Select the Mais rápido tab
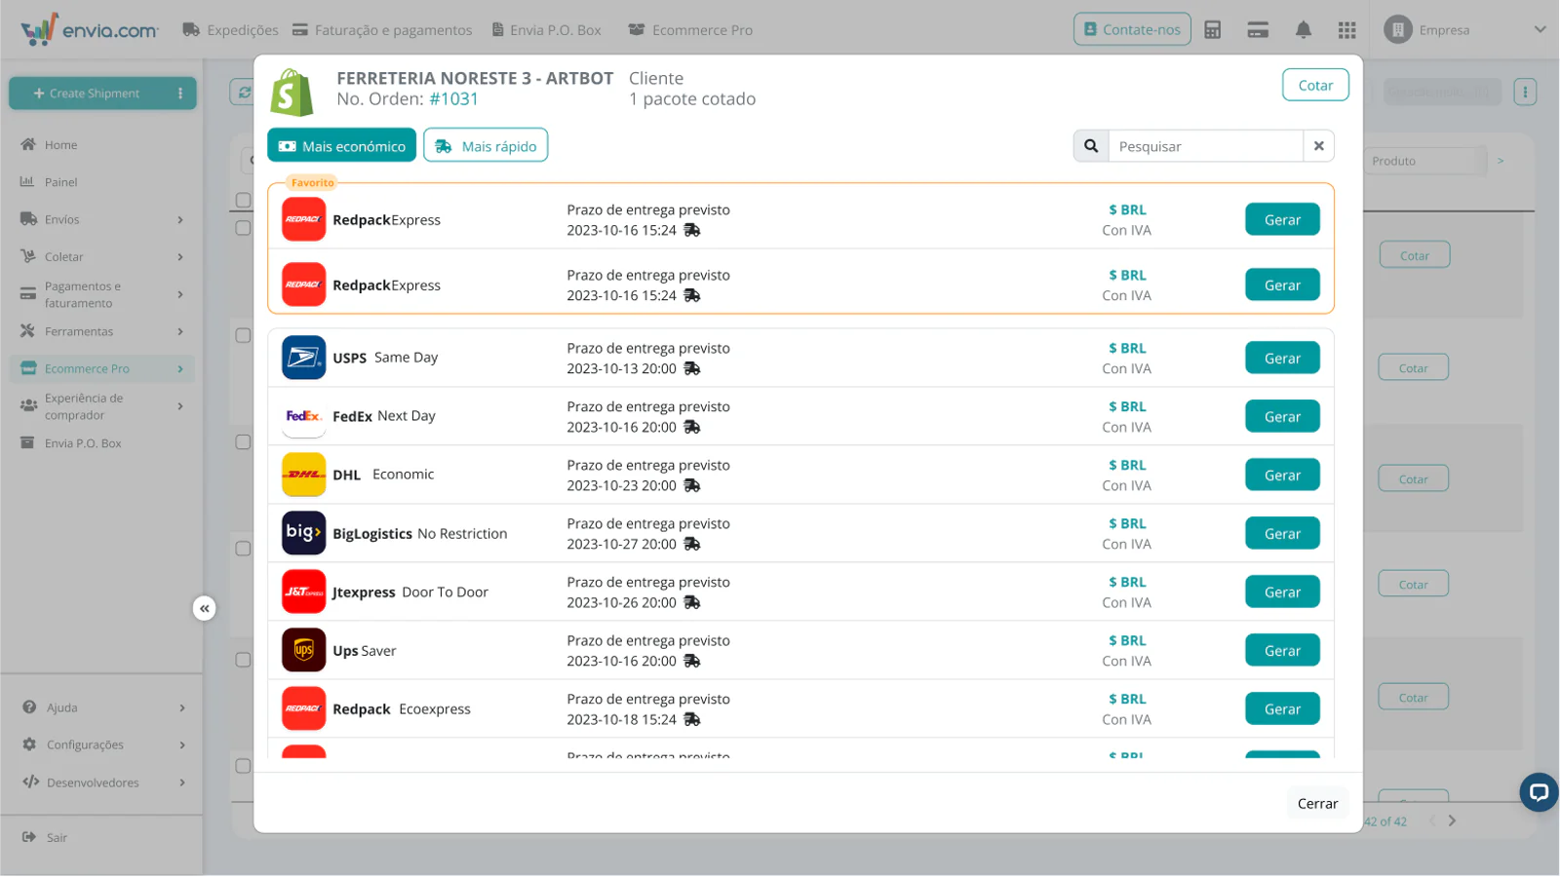 point(486,145)
